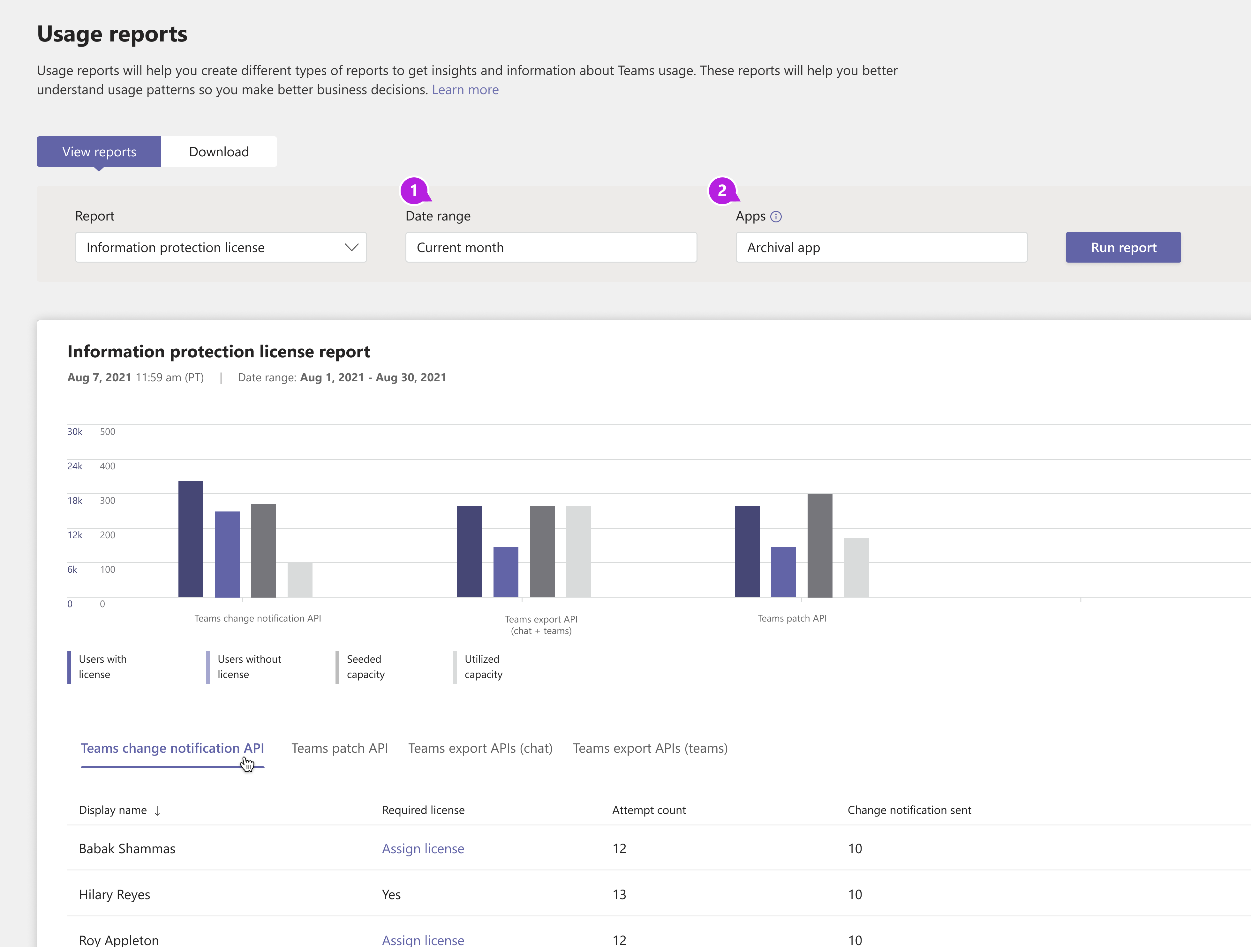Click the Download tab
This screenshot has width=1251, height=947.
[219, 151]
